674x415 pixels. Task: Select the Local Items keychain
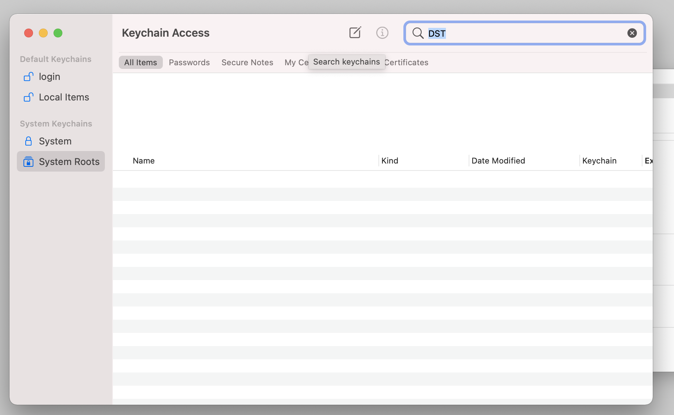(61, 97)
